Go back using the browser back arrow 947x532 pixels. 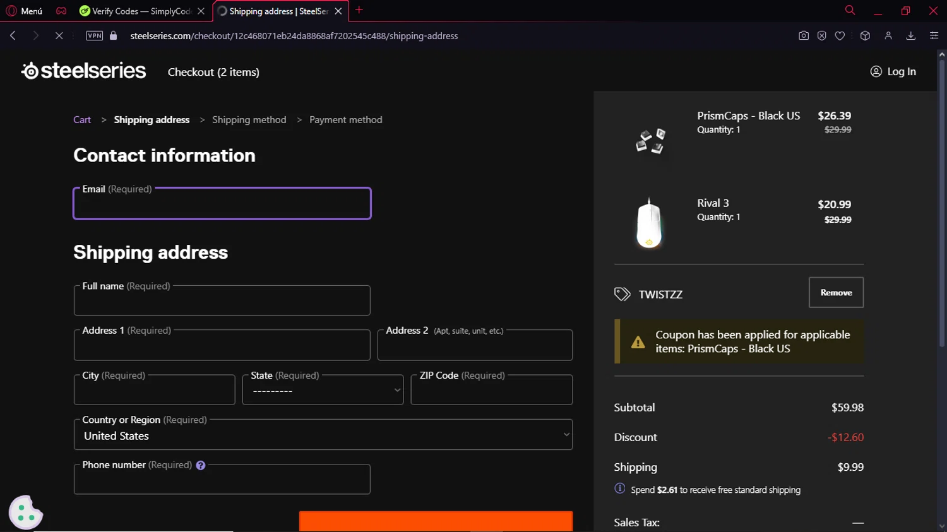coord(13,36)
